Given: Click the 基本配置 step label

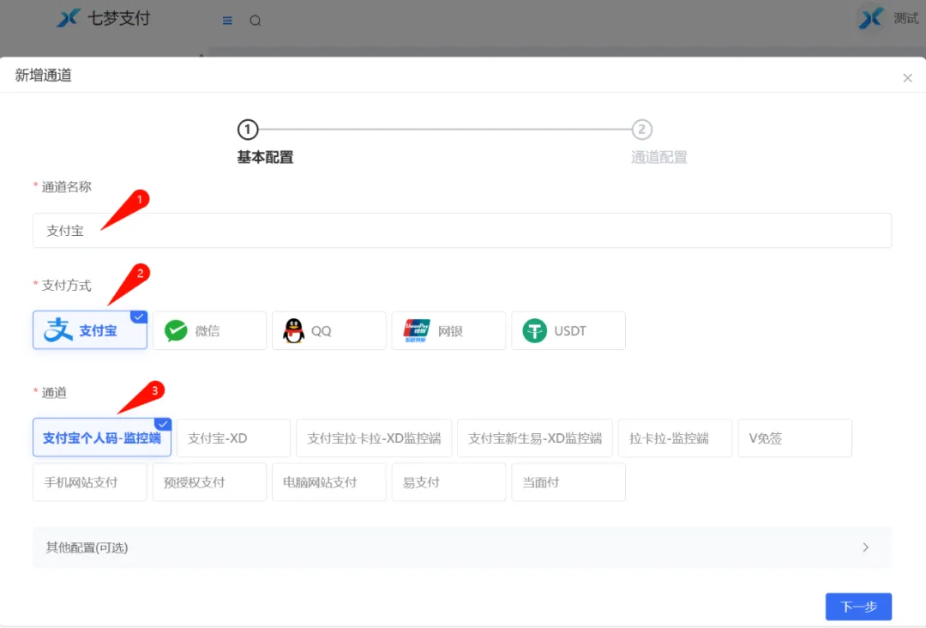Looking at the screenshot, I should 265,157.
